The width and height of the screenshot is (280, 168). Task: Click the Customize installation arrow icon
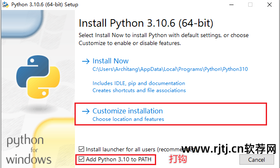click(x=86, y=111)
